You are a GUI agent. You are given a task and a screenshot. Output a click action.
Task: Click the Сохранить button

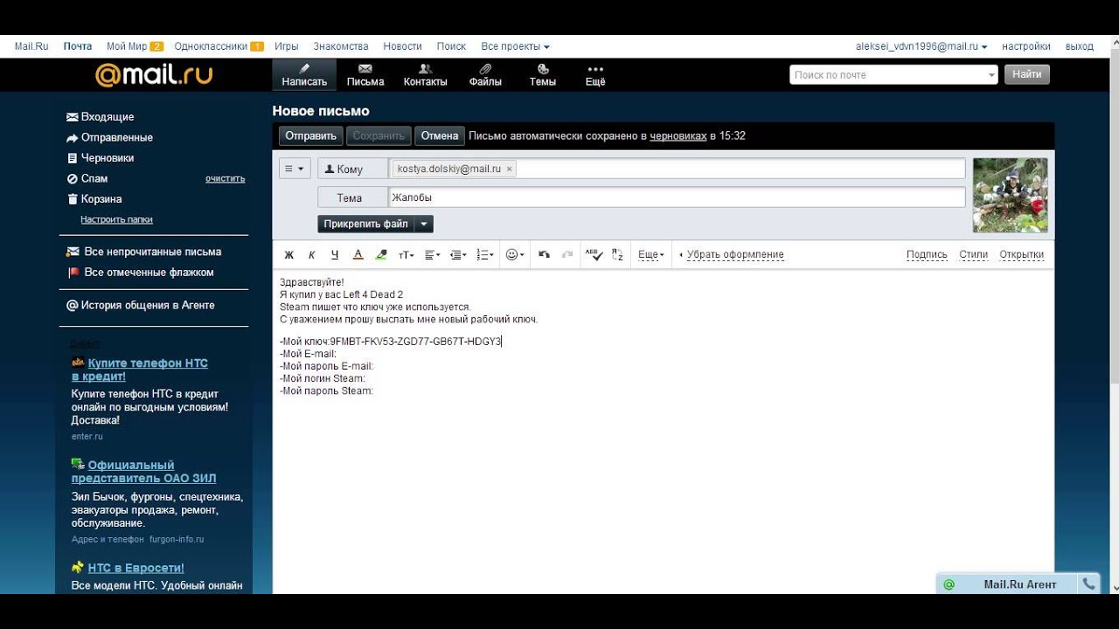(x=379, y=135)
